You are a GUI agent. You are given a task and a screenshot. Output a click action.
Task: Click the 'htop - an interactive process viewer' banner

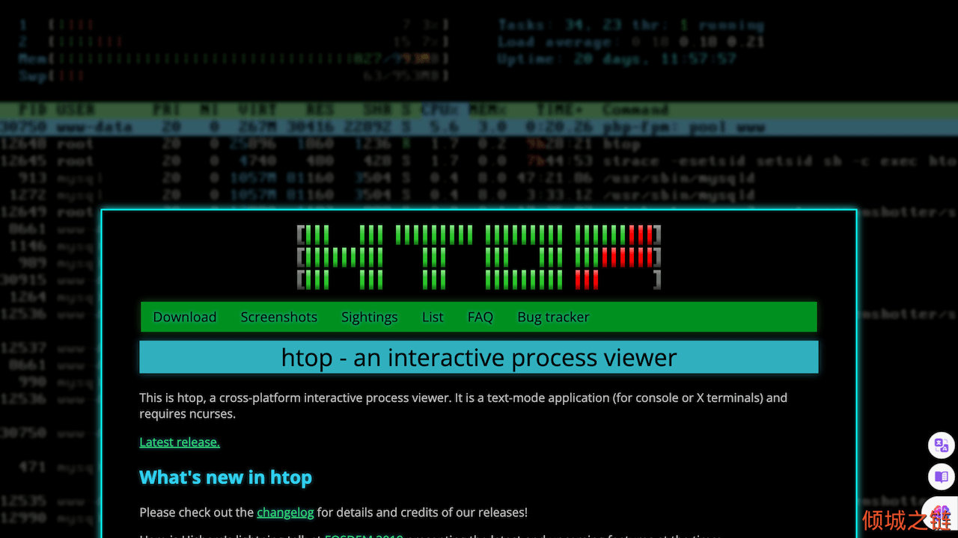point(479,357)
